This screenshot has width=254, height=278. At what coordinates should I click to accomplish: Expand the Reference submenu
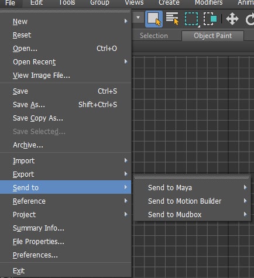point(66,201)
